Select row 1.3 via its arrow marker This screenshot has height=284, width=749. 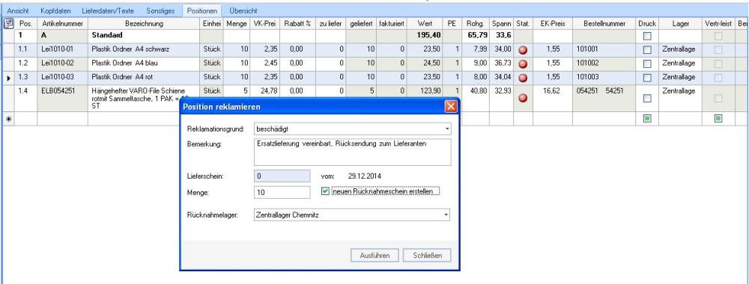(8, 78)
